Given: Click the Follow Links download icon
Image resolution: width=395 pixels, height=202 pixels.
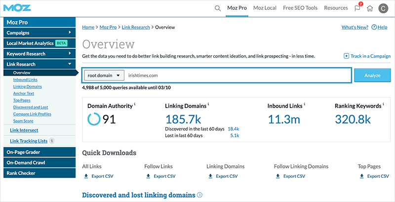Looking at the screenshot, I should 148,176.
